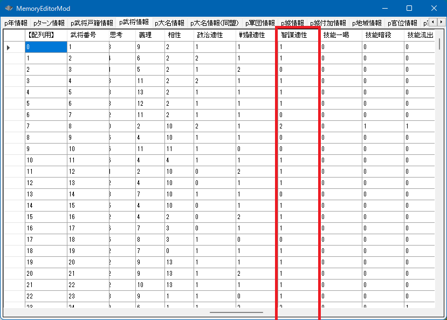Image resolution: width=447 pixels, height=320 pixels.
Task: Click the horizontal scrollbar at the bottom
Action: click(x=236, y=312)
